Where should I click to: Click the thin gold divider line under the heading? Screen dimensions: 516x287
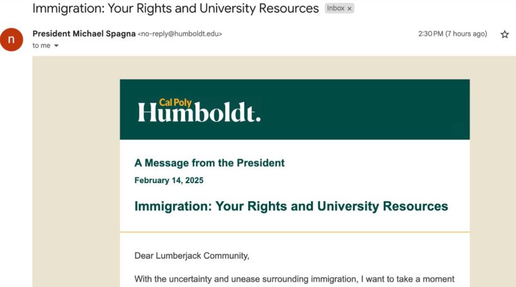tap(294, 232)
